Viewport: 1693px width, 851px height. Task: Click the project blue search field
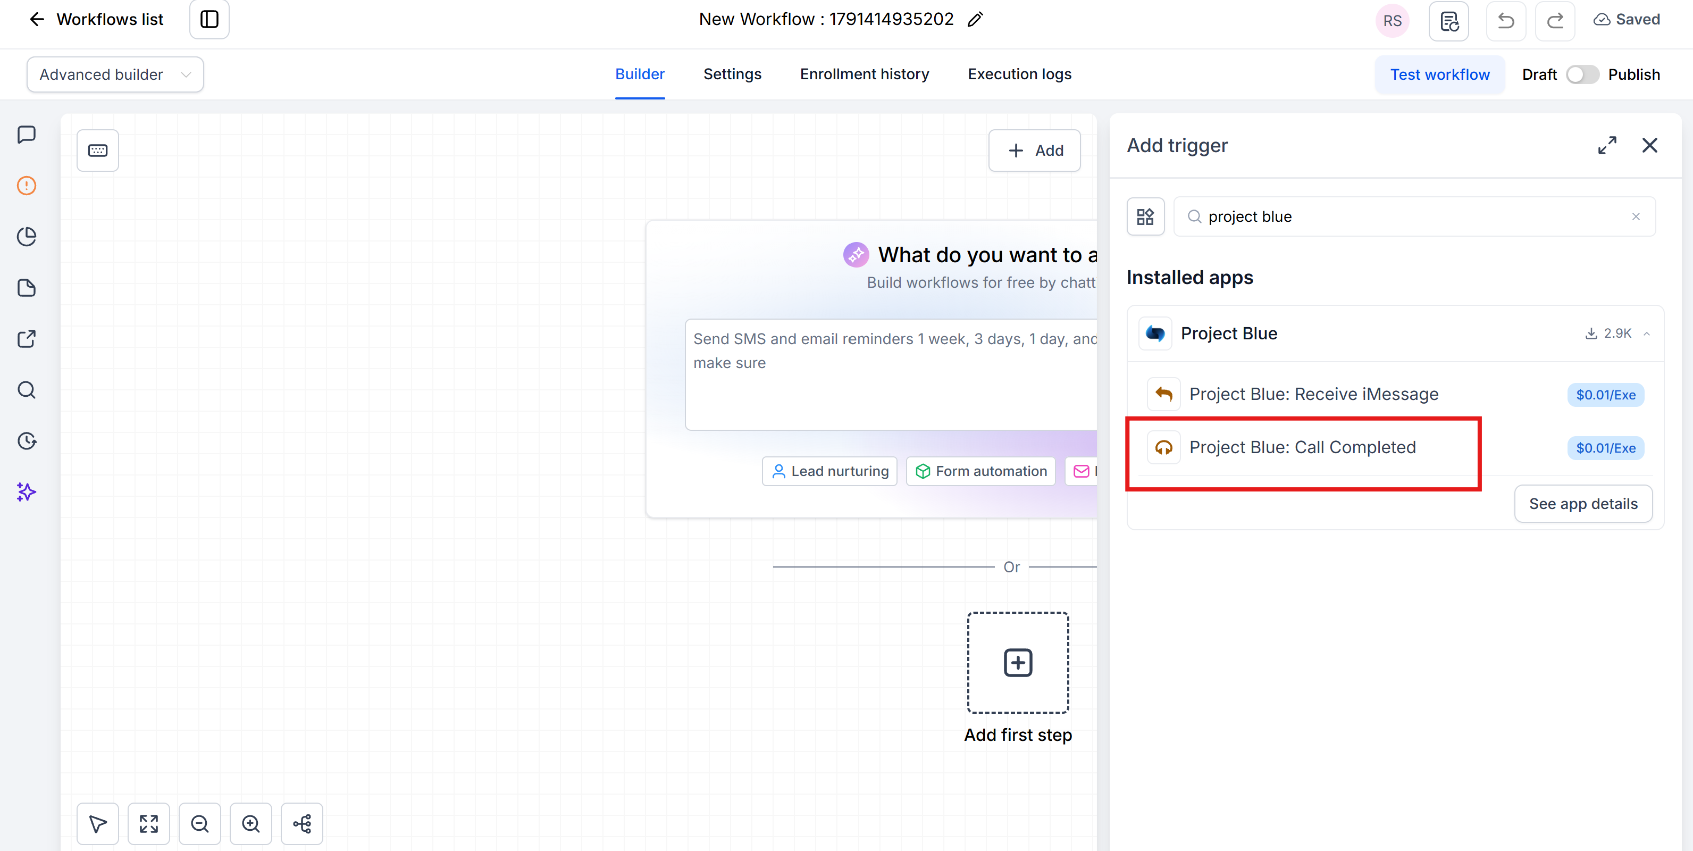[x=1414, y=216]
